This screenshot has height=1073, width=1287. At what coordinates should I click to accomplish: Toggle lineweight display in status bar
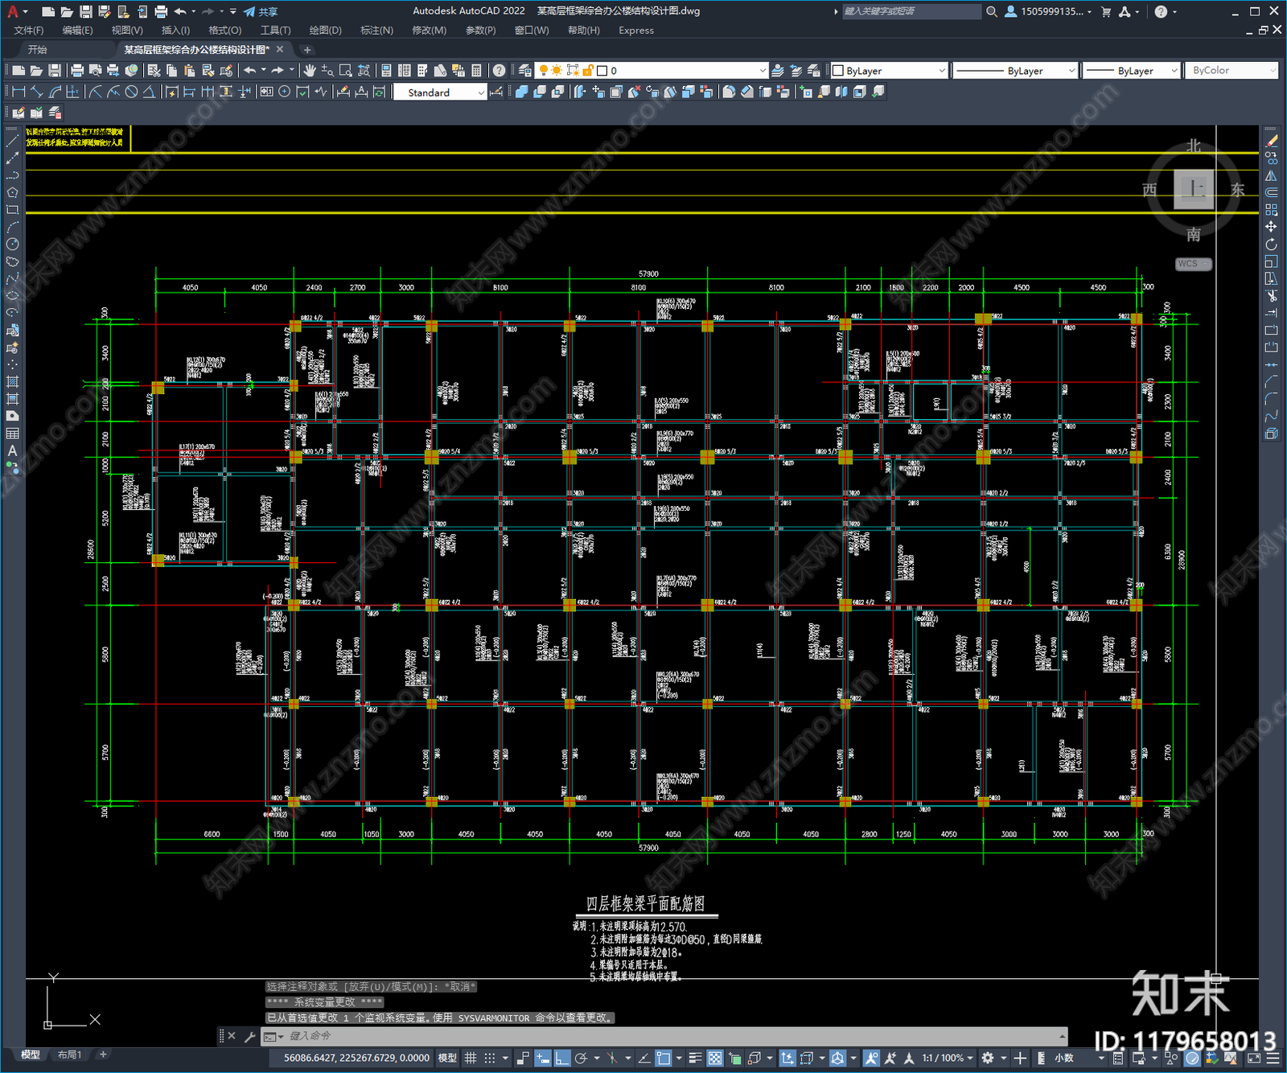[x=695, y=1058]
